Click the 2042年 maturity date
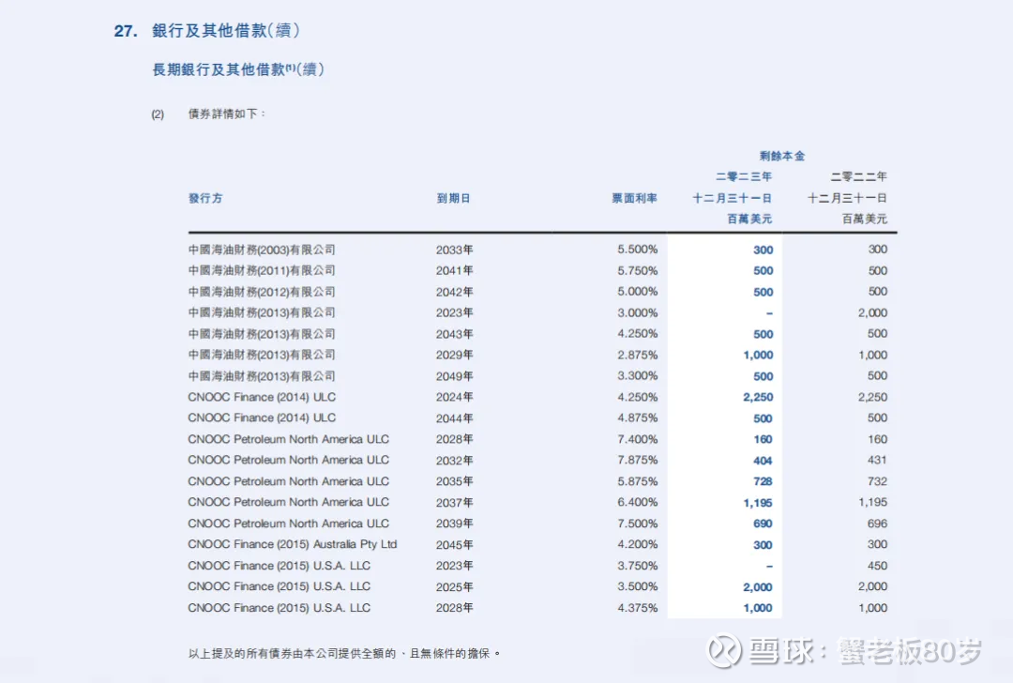Image resolution: width=1013 pixels, height=683 pixels. click(454, 292)
